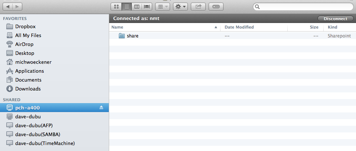Switch to Cover Flow view
Image resolution: width=356 pixels, height=151 pixels.
coord(147,7)
